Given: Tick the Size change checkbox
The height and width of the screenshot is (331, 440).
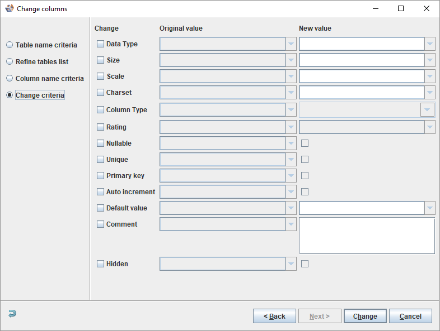Looking at the screenshot, I should pyautogui.click(x=101, y=60).
